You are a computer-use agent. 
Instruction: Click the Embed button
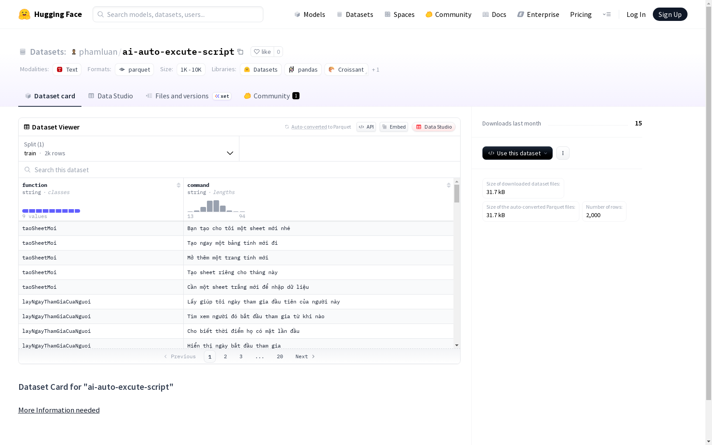tap(394, 127)
